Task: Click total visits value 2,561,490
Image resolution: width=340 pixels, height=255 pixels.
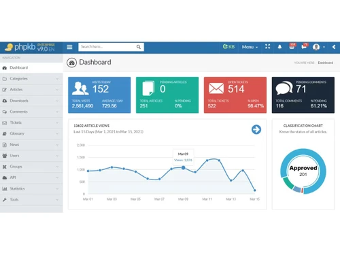Action: [82, 106]
